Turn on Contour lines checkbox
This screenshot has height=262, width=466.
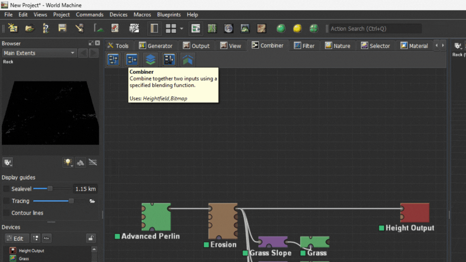[6, 213]
